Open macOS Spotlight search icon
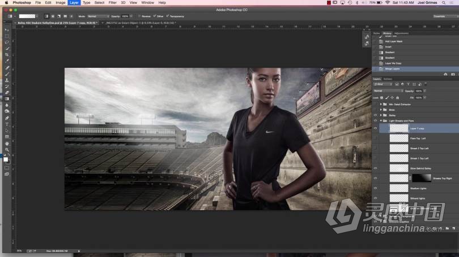 pos(444,3)
